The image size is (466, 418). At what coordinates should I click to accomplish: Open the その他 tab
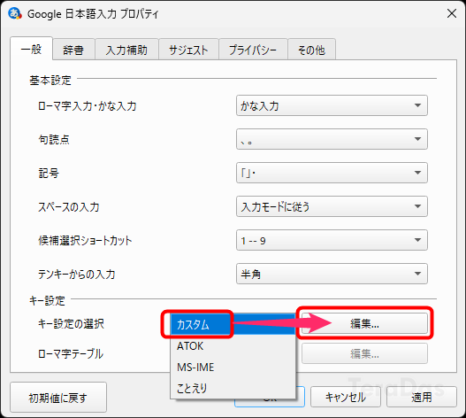click(312, 50)
